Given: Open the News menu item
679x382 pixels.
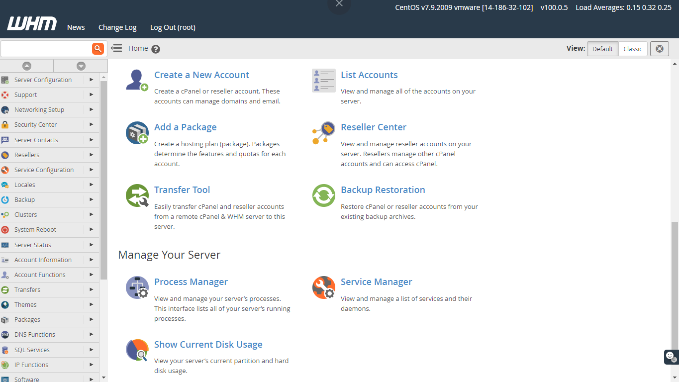Looking at the screenshot, I should click(x=76, y=27).
